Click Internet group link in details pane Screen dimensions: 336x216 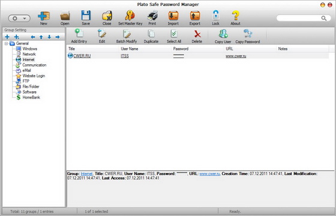[86, 174]
